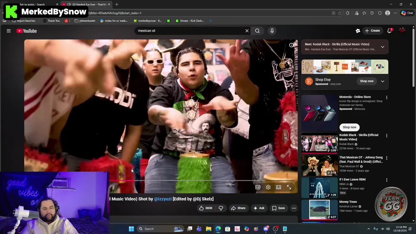This screenshot has width=416, height=234.
Task: Open YouTube notifications bell
Action: click(389, 31)
